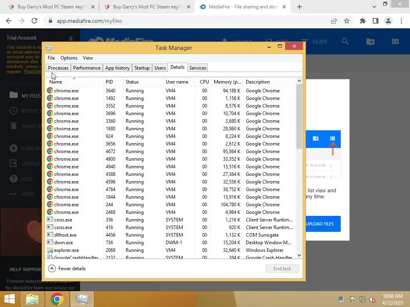Image resolution: width=410 pixels, height=307 pixels.
Task: Open the Windows Start button
Action: click(x=10, y=299)
